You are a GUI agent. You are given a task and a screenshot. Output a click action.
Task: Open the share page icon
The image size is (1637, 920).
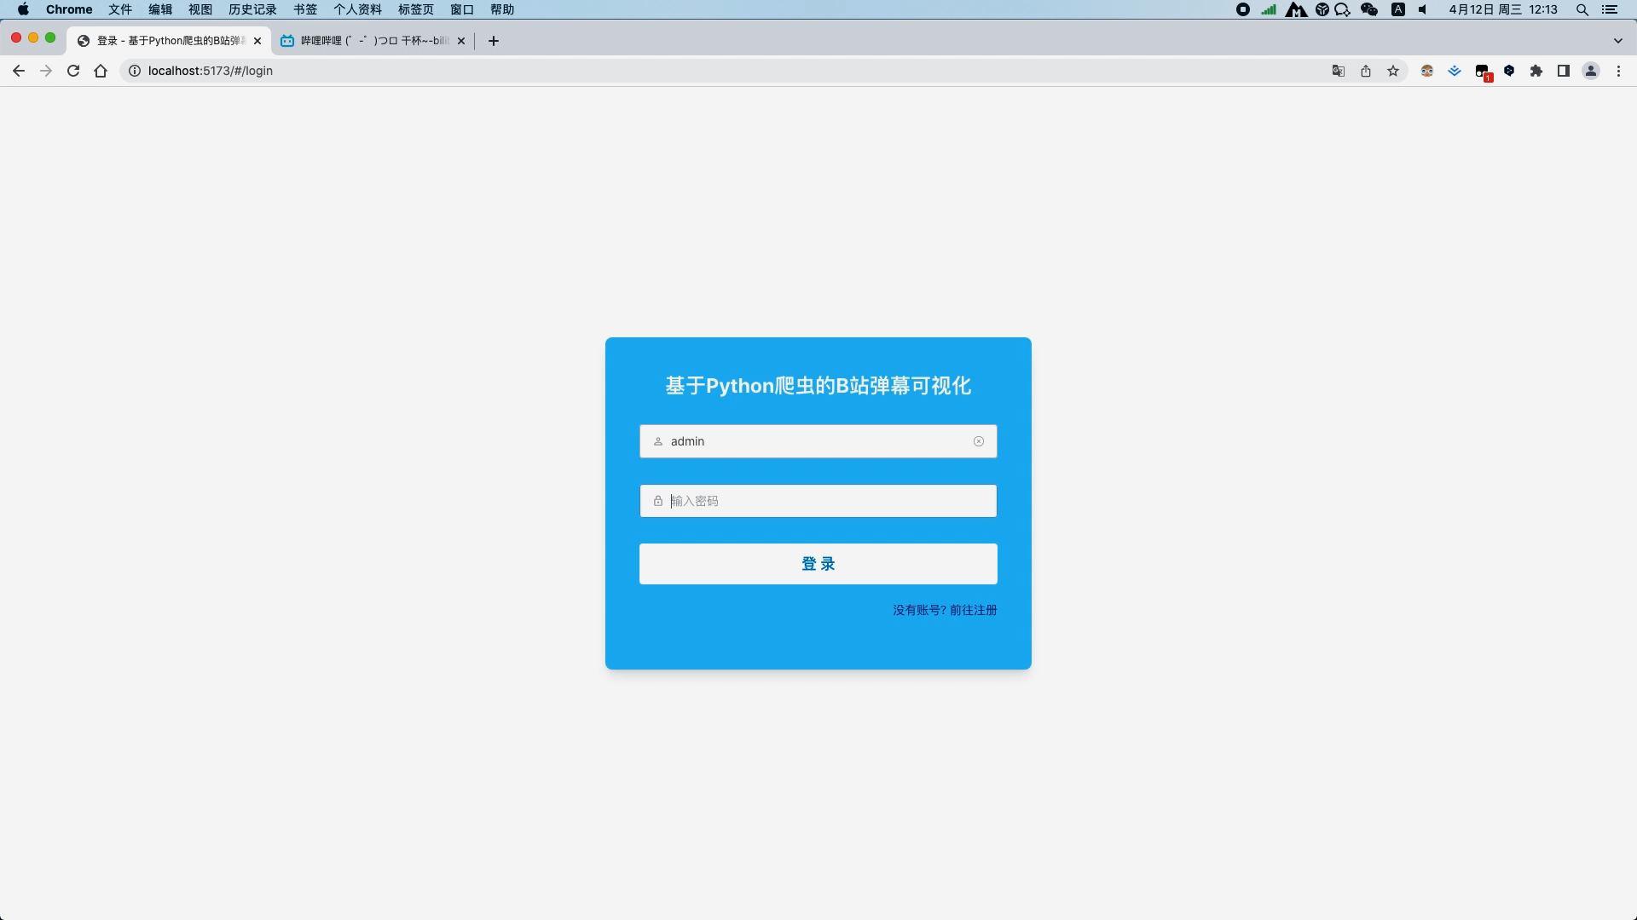[1365, 71]
